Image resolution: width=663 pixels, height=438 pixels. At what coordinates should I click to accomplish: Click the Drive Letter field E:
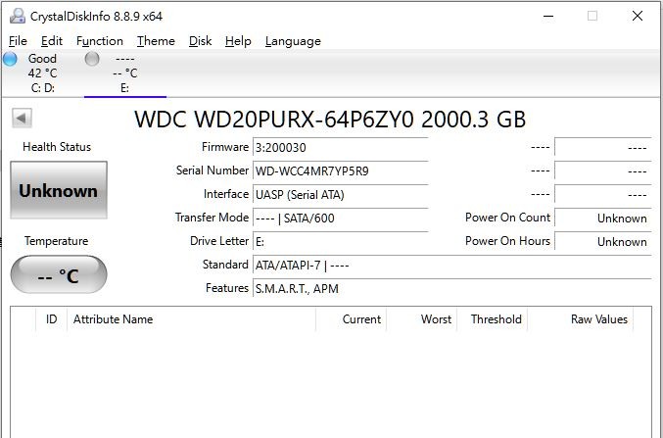[341, 242]
